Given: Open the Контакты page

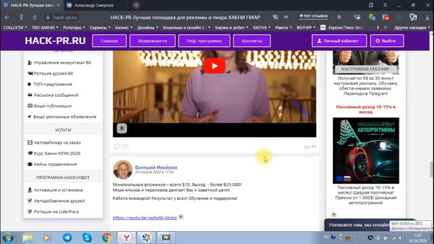Looking at the screenshot, I should tap(252, 41).
